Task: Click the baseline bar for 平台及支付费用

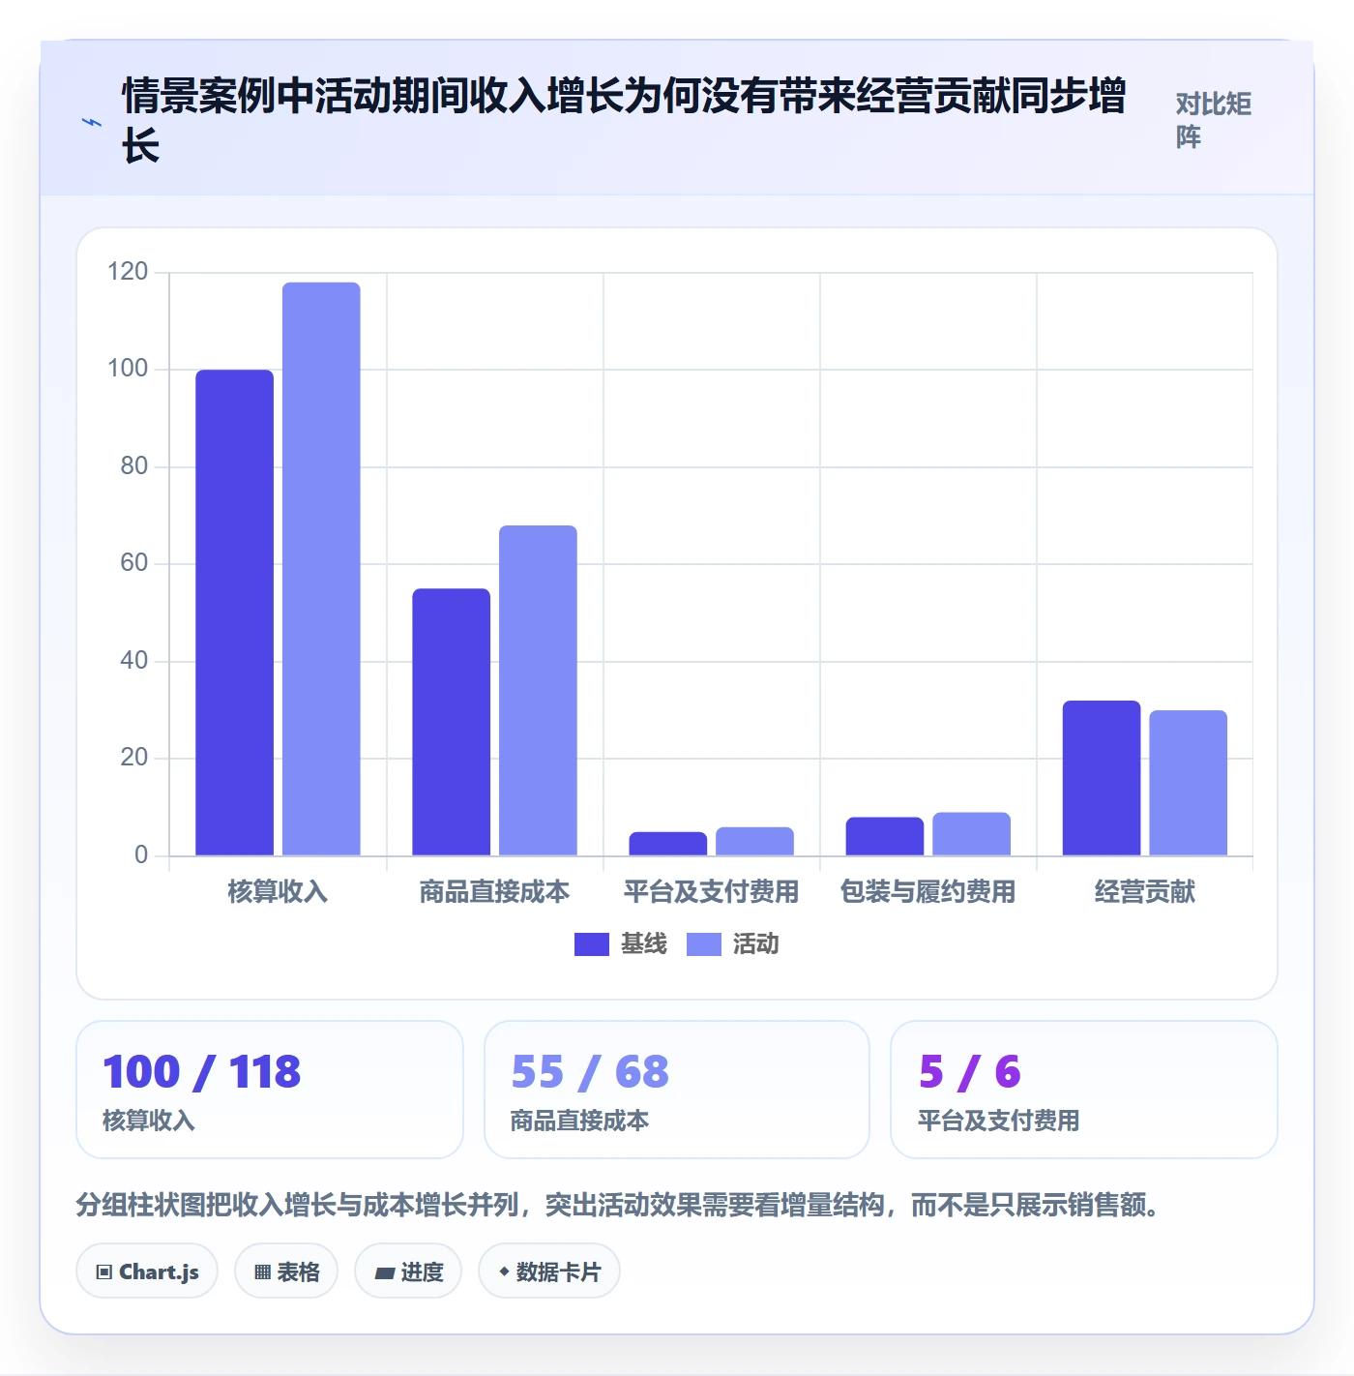Action: 667,844
